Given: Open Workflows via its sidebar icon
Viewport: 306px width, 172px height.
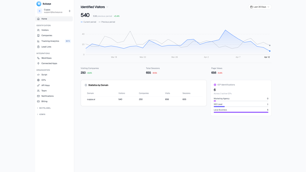Looking at the screenshot, I should tap(38, 58).
